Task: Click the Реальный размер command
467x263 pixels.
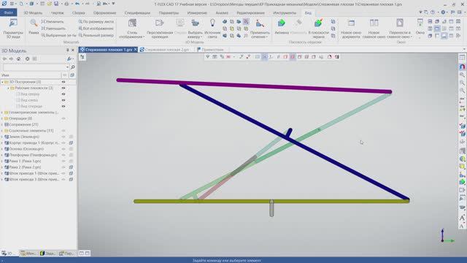Action: (x=96, y=35)
